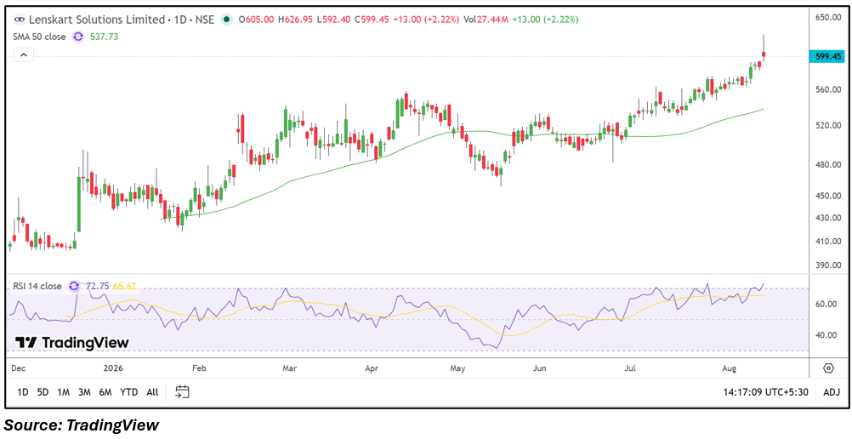This screenshot has width=852, height=439.
Task: Click the Aug label on time axis
Action: pyautogui.click(x=730, y=369)
